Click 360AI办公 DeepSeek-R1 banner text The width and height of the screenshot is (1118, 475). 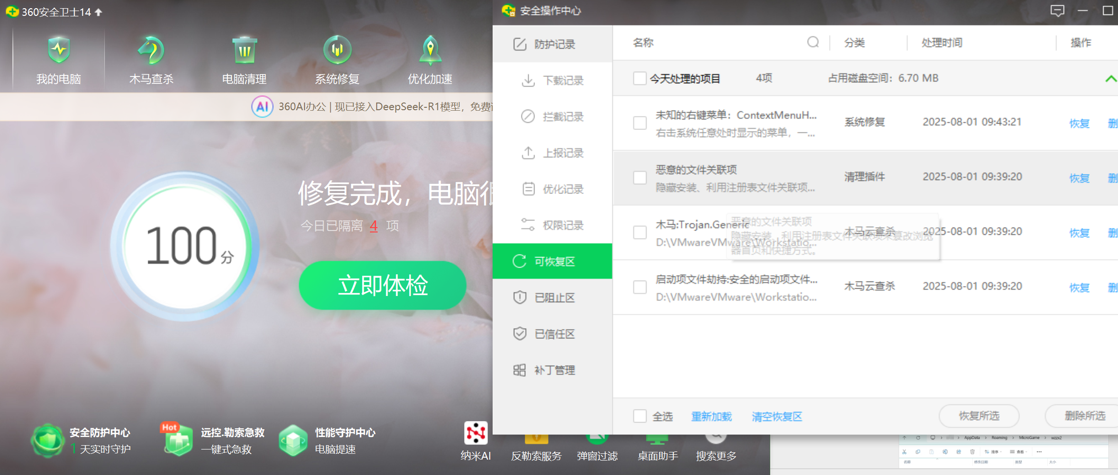click(385, 106)
